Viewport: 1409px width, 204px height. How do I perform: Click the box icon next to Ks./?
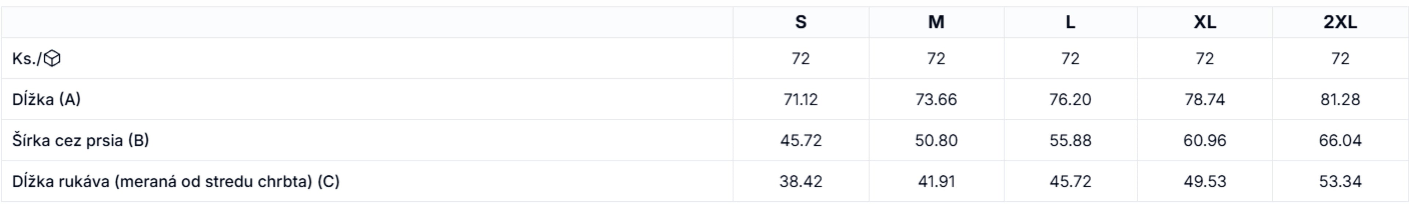(x=52, y=58)
